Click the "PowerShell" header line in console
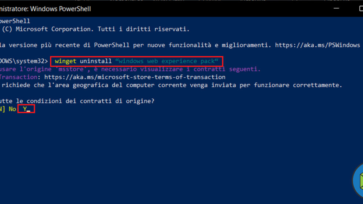This screenshot has width=363, height=204. [x=15, y=21]
